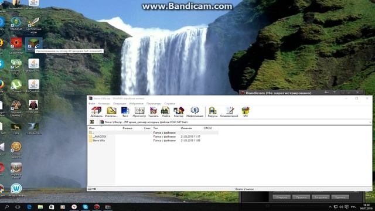This screenshot has height=211, width=375.
Task: Click the SFX toolbar icon
Action: (246, 112)
